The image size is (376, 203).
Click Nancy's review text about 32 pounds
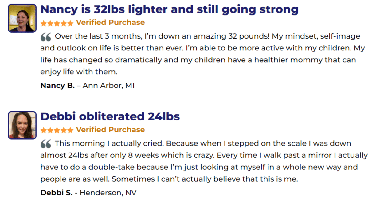[x=200, y=54]
